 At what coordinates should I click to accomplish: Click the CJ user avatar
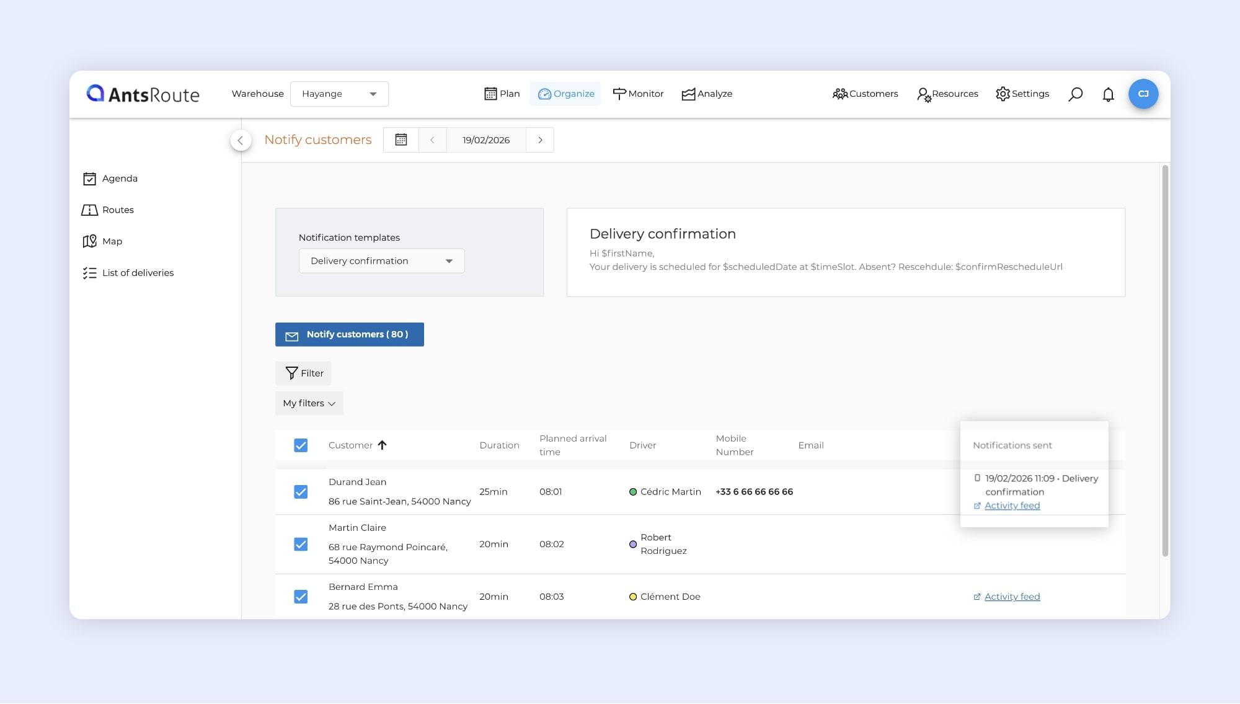1143,94
